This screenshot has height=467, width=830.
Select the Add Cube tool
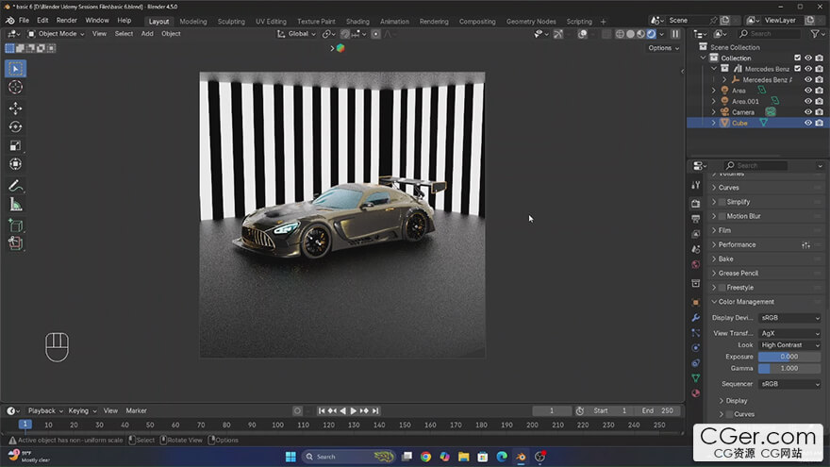(15, 225)
